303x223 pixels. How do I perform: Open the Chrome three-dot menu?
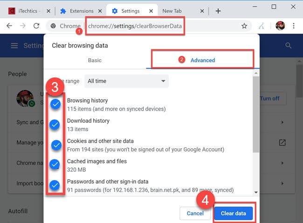[x=294, y=26]
